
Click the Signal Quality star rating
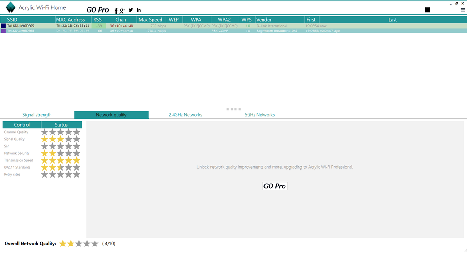(60, 139)
